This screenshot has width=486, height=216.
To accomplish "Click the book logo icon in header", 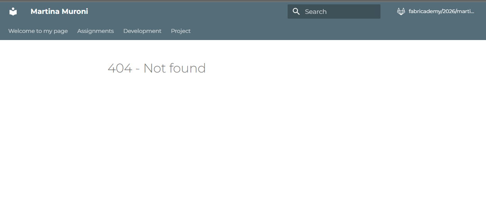I will click(x=13, y=11).
